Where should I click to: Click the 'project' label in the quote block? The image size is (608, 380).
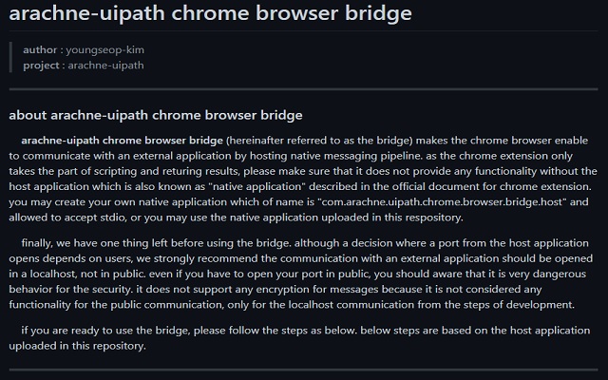[x=43, y=66]
